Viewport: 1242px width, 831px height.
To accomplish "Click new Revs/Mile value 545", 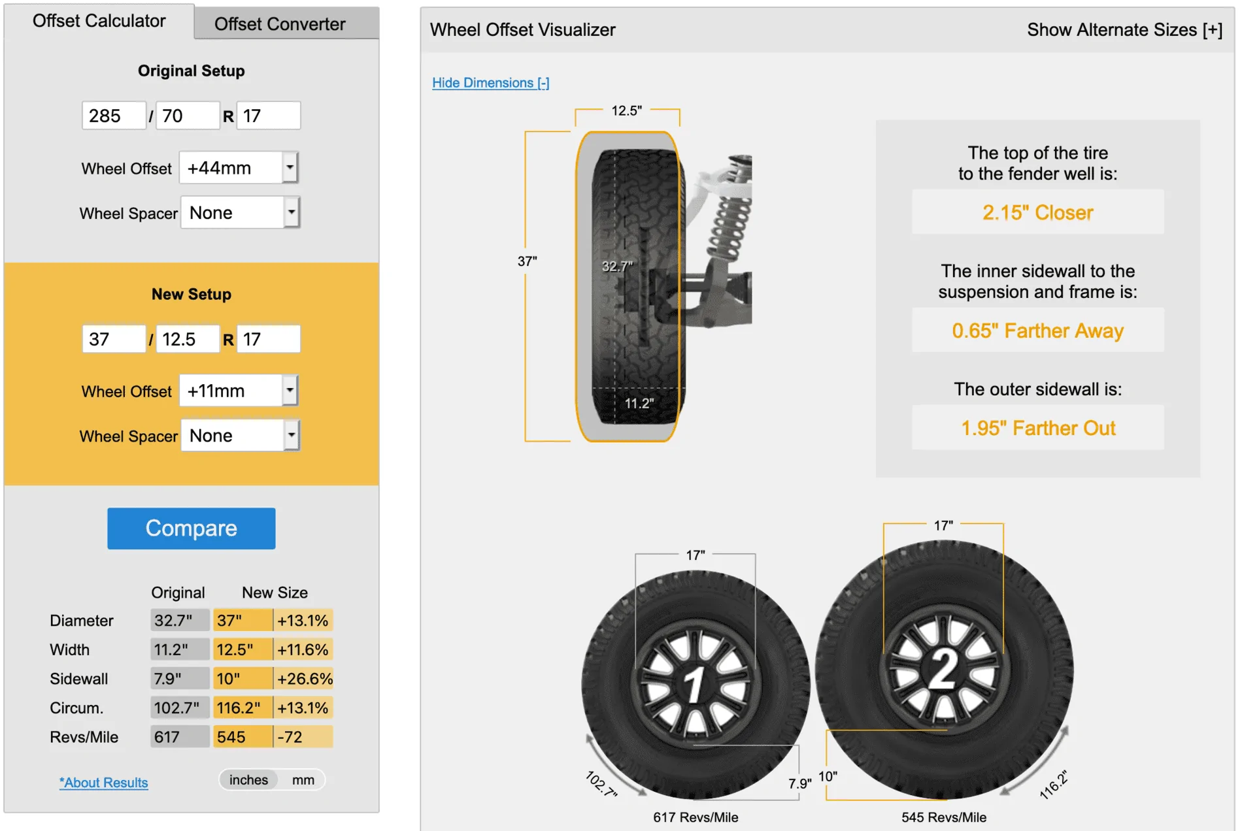I will [243, 736].
